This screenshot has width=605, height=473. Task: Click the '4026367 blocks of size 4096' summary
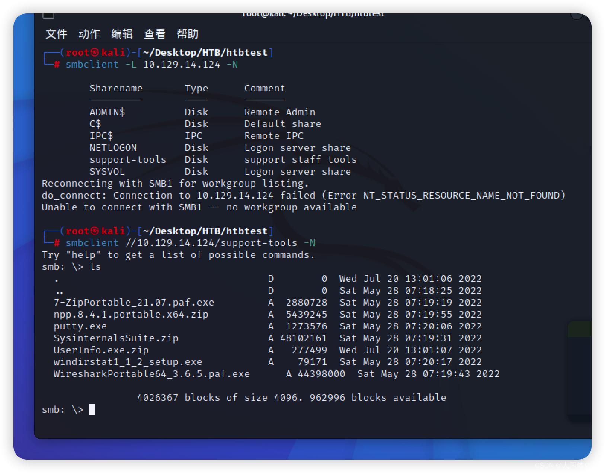tap(220, 398)
